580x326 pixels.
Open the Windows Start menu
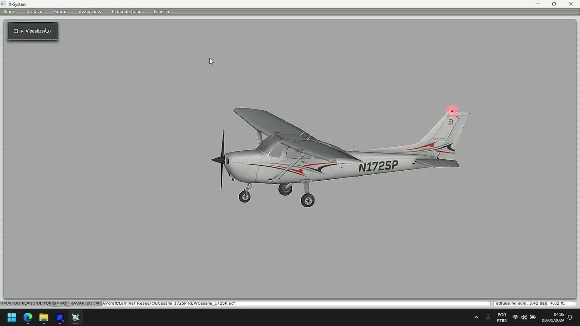coord(12,317)
